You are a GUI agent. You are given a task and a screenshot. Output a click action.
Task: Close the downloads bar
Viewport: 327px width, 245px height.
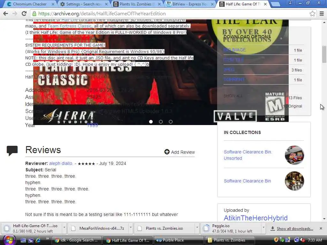click(x=321, y=228)
